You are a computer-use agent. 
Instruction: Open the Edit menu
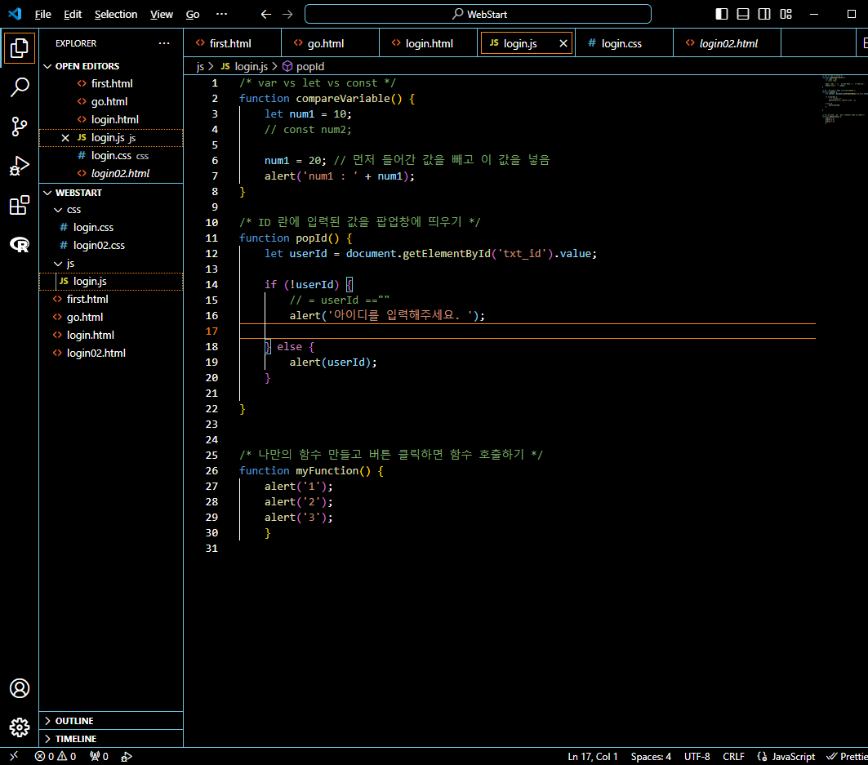tap(73, 15)
